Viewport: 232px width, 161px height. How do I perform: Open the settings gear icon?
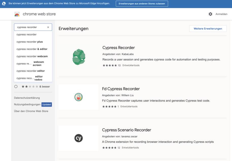[210, 14]
